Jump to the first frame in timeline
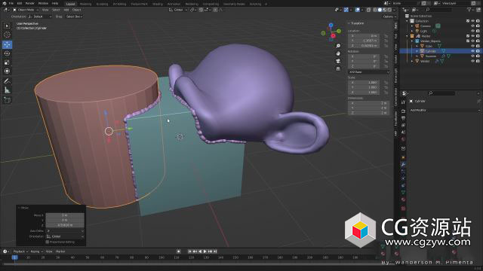This screenshot has height=271, width=483. coord(189,251)
